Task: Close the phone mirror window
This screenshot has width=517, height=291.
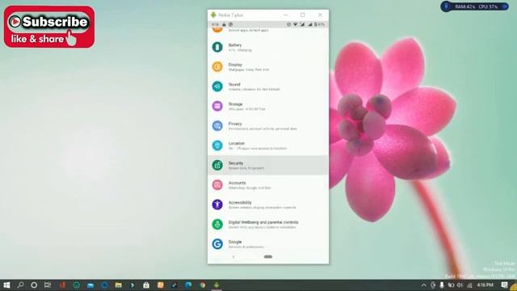Action: tap(320, 15)
